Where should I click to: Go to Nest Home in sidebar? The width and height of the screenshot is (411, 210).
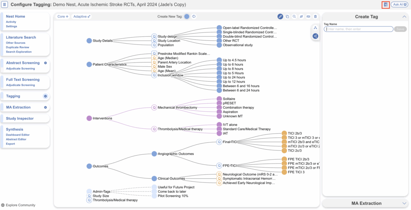15,16
